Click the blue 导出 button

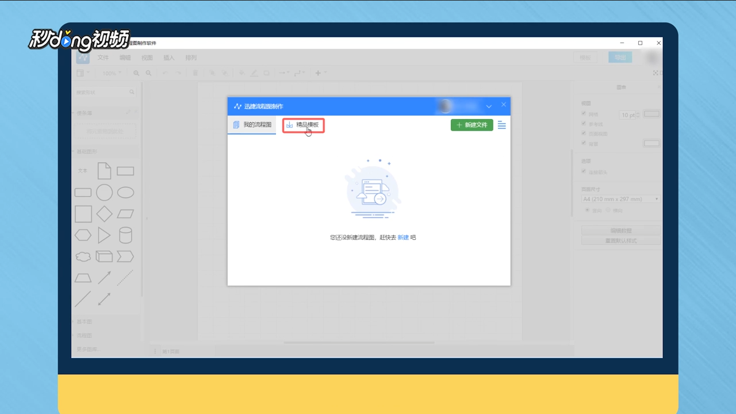click(x=620, y=57)
